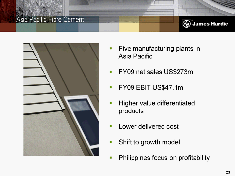Click green bullet marker beside Lower delivered cost

point(111,126)
